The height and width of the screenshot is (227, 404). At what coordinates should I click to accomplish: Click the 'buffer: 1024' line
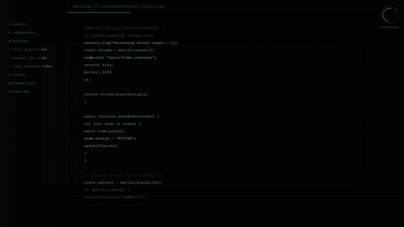tap(98, 72)
